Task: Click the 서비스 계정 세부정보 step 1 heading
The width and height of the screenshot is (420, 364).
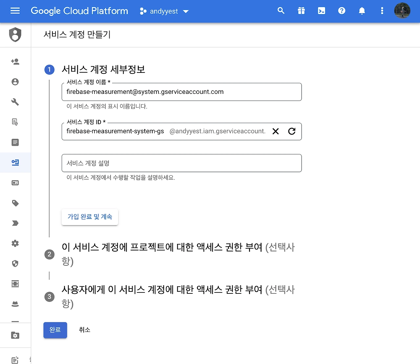Action: pyautogui.click(x=103, y=70)
